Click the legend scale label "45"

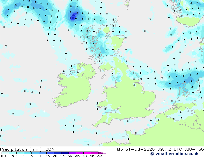click(92, 156)
